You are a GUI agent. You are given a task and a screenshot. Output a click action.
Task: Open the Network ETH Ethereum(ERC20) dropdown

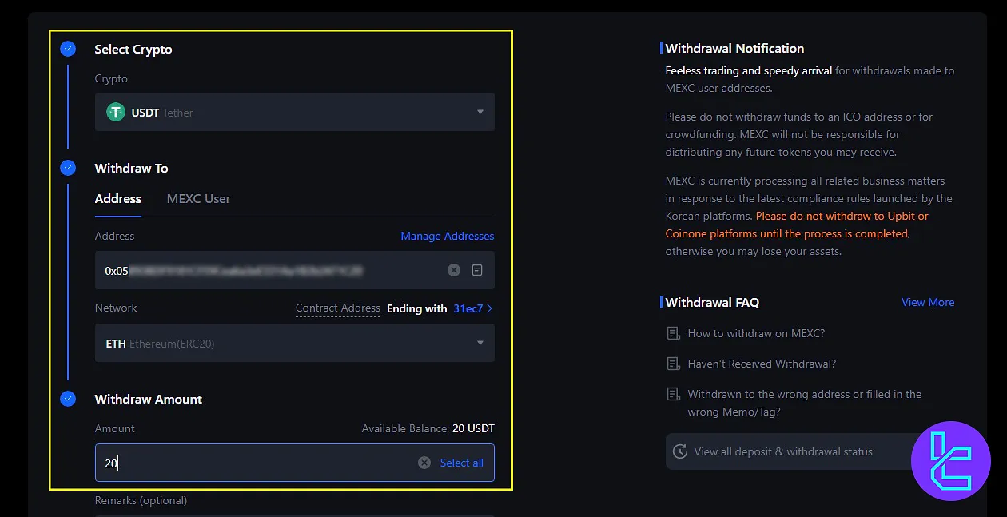click(294, 343)
